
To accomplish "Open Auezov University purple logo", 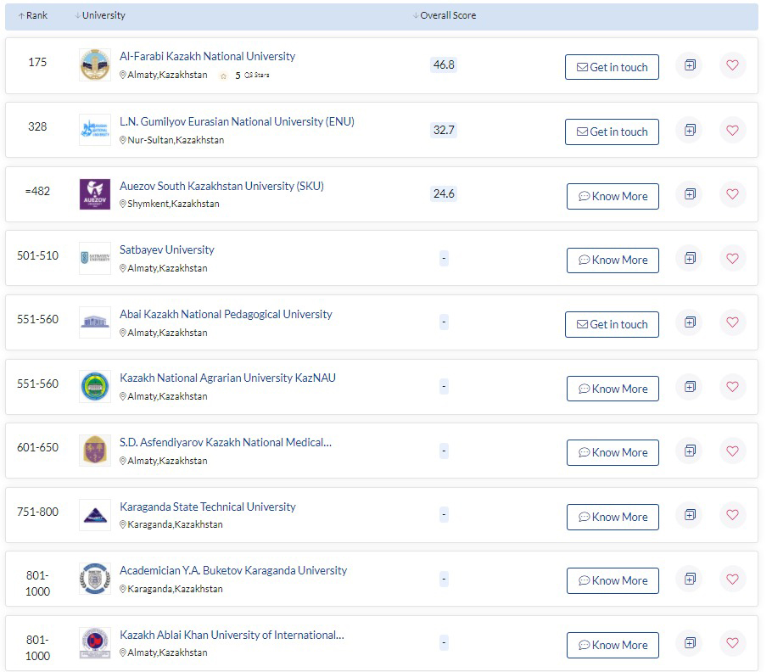I will (95, 194).
